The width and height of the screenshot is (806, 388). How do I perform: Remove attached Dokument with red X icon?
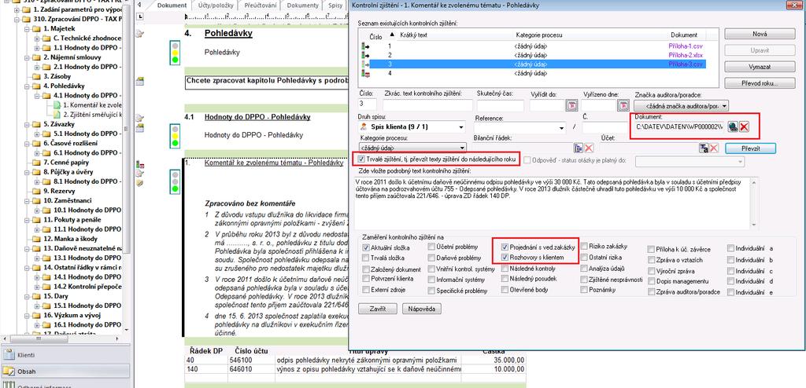[x=743, y=126]
